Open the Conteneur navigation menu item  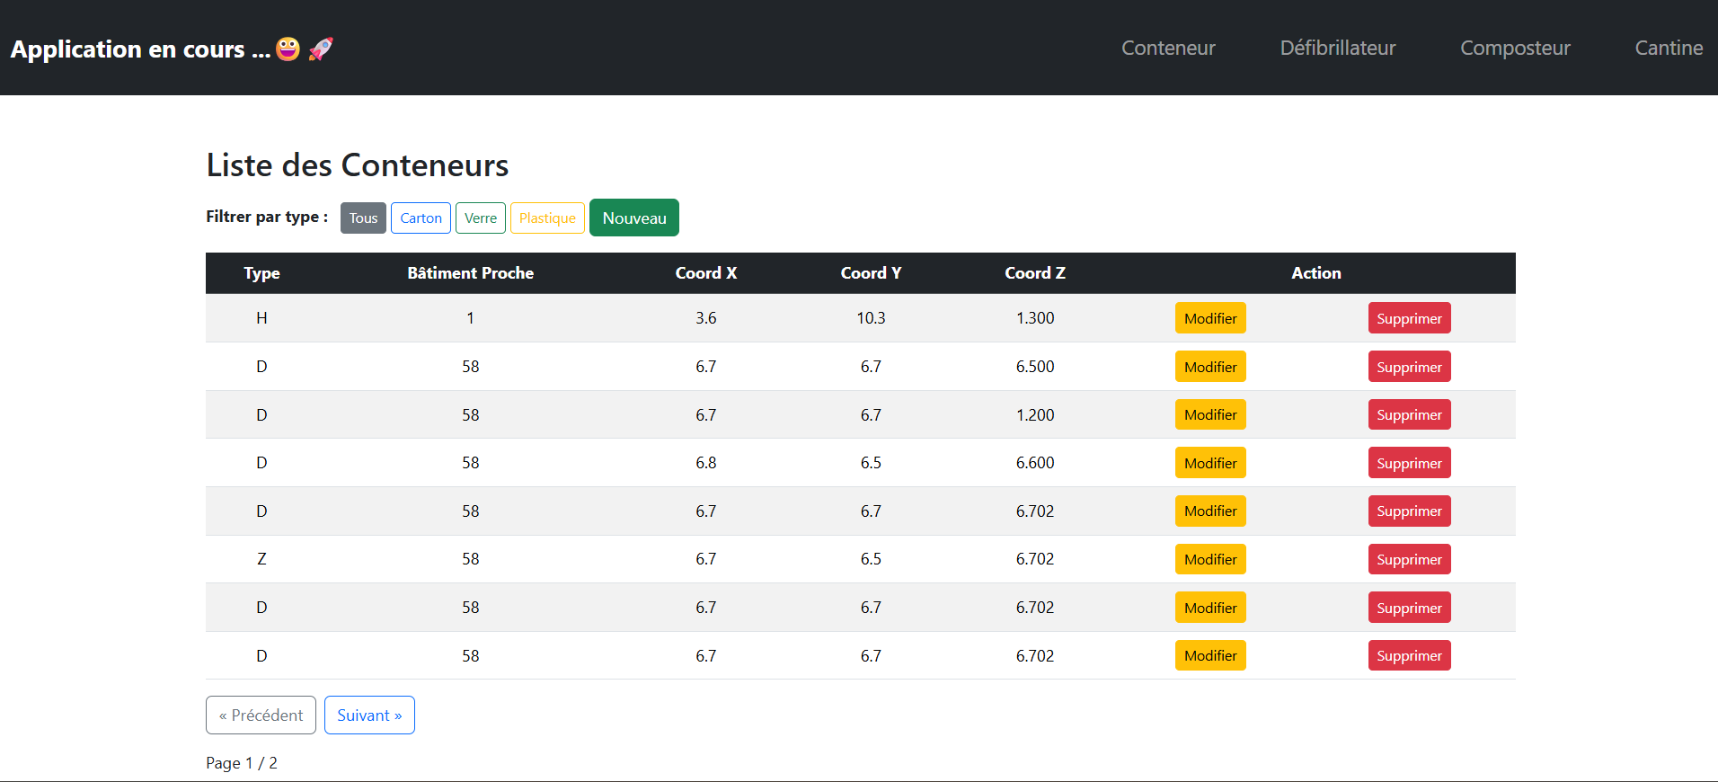(1167, 48)
